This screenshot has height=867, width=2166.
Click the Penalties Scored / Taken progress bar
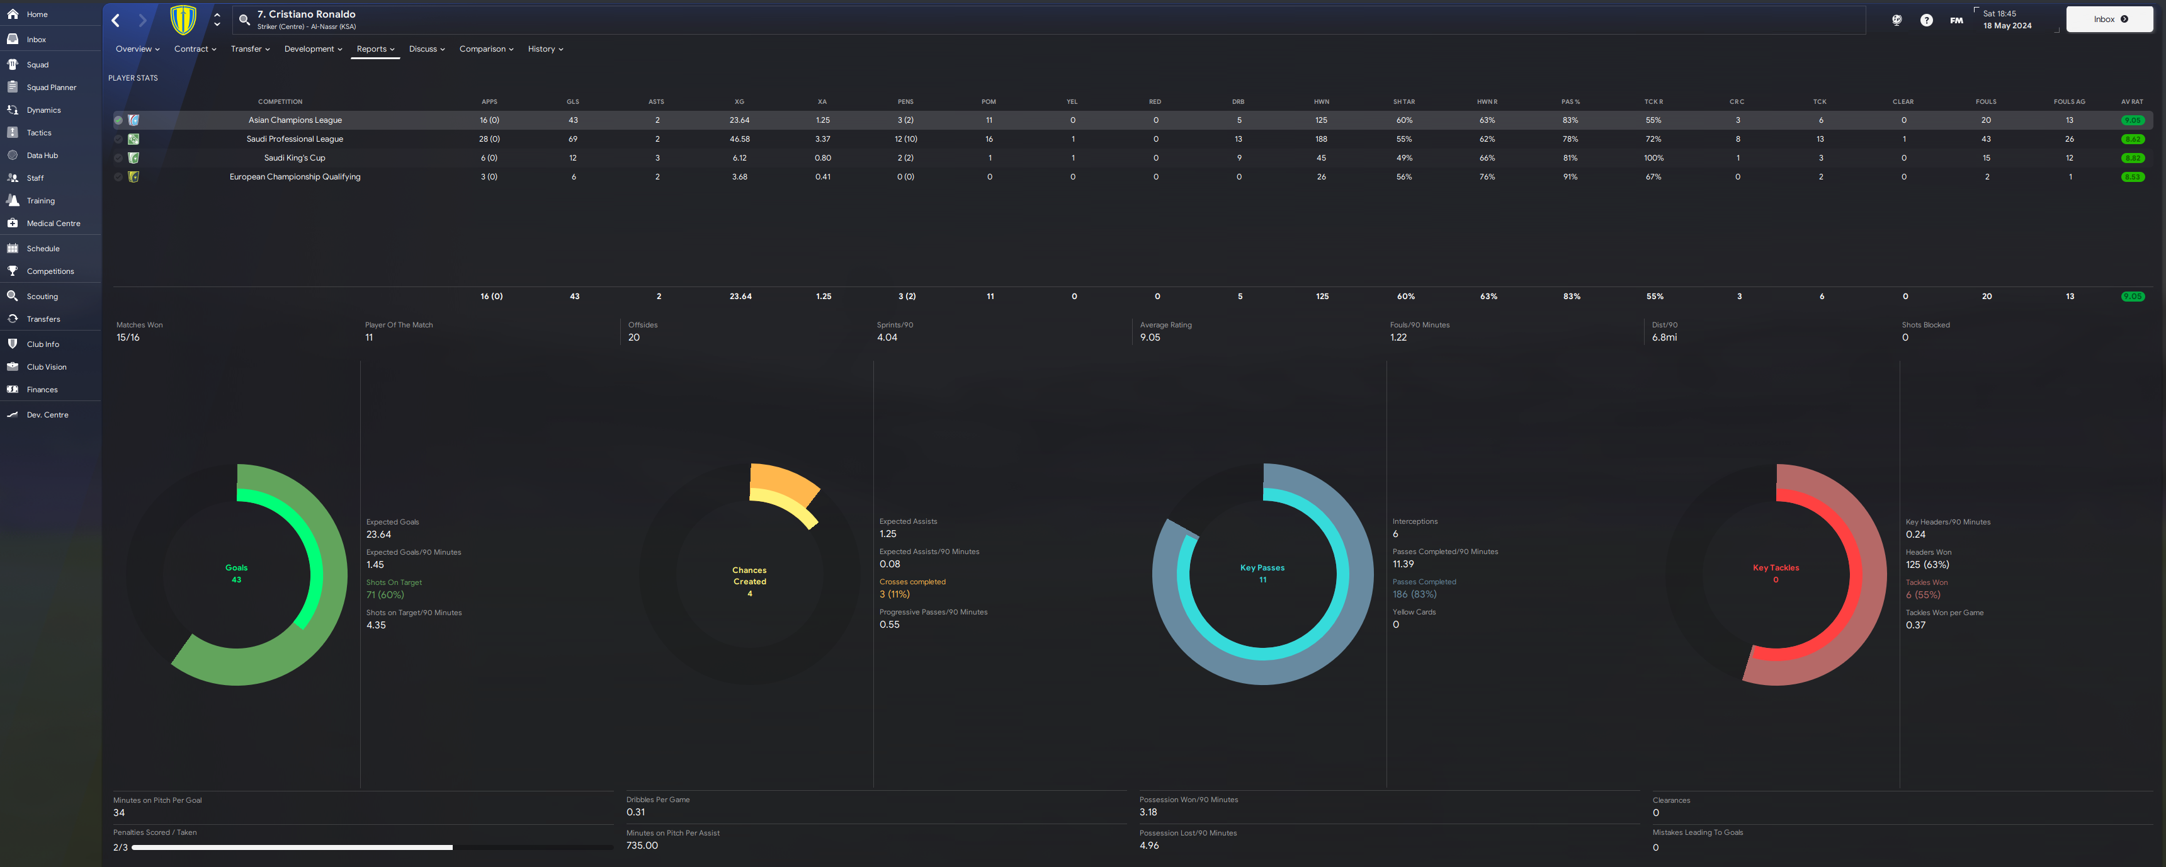point(373,847)
